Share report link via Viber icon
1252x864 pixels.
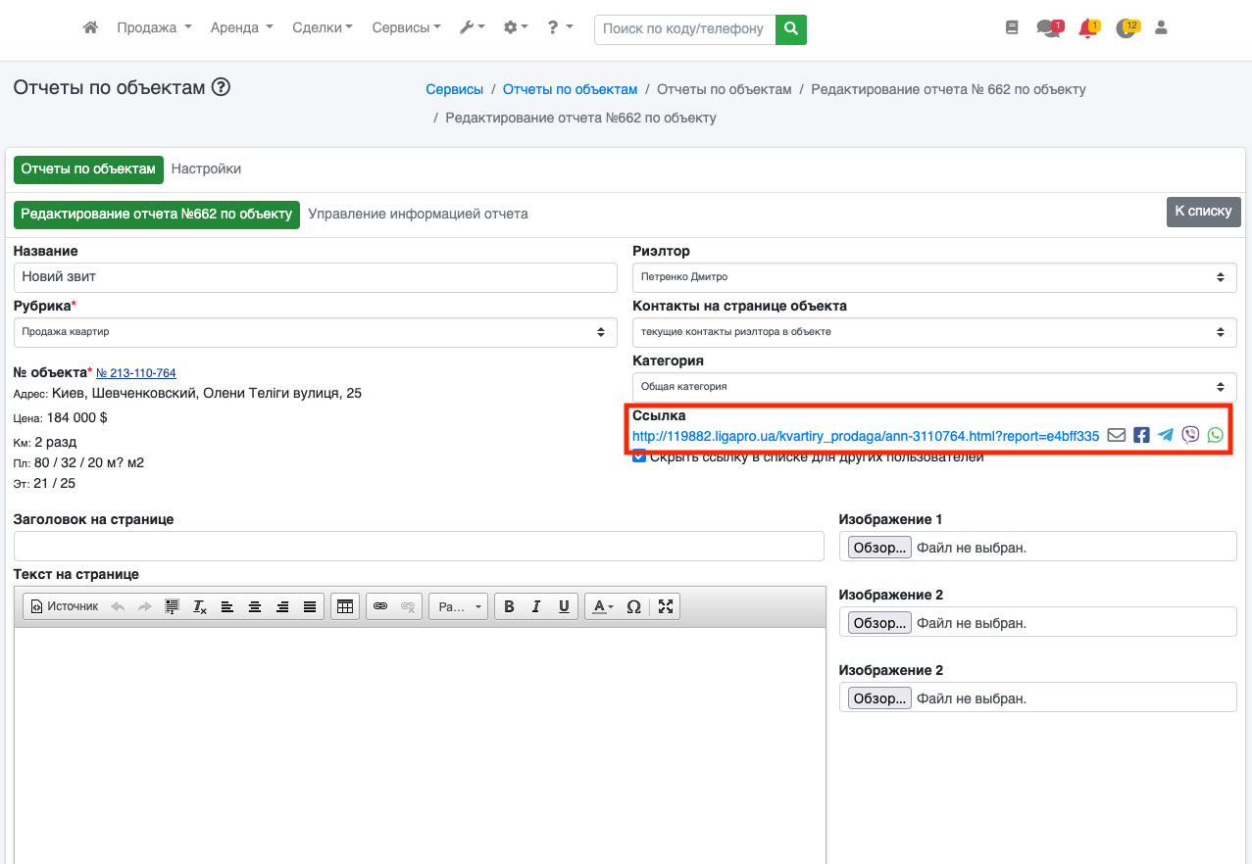click(1190, 435)
